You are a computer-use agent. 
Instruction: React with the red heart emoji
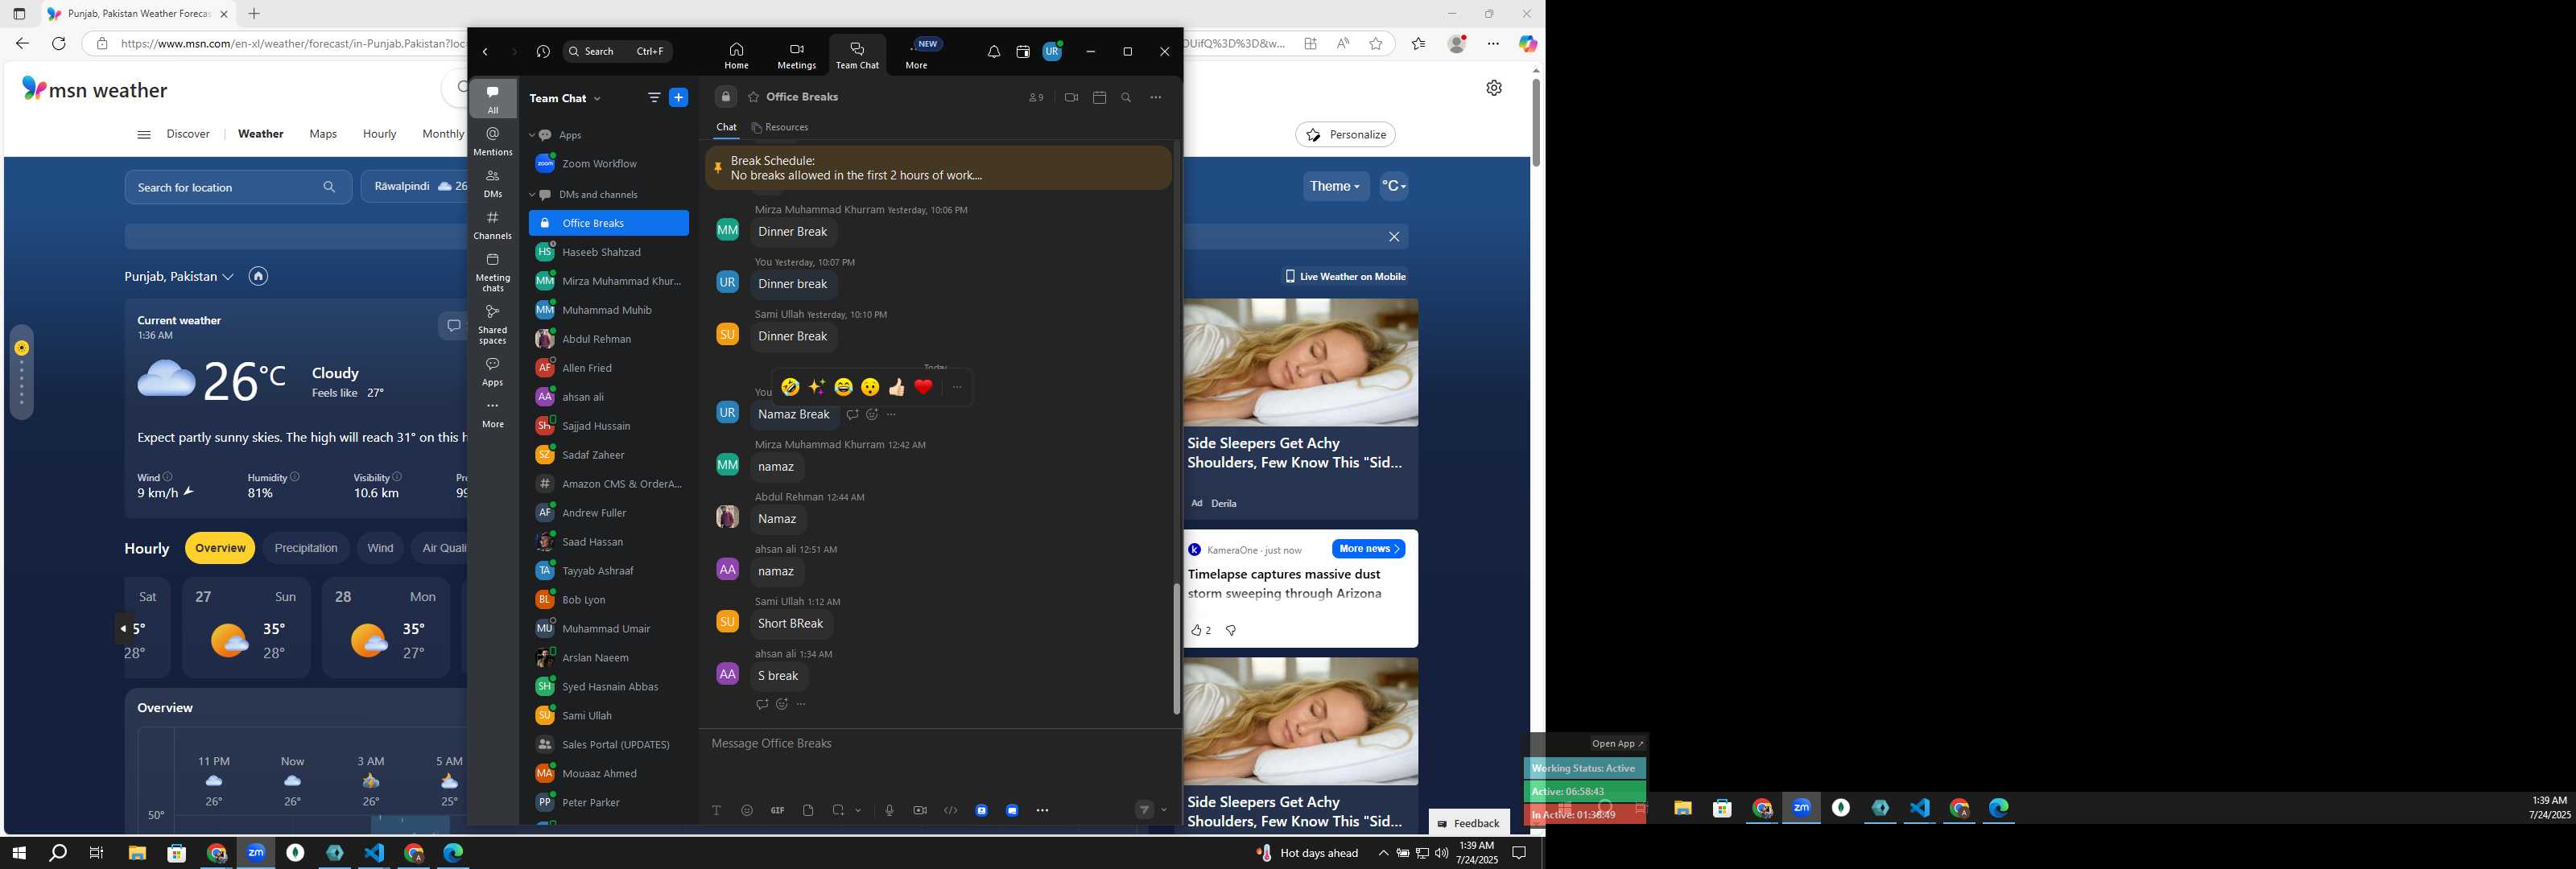(x=923, y=387)
